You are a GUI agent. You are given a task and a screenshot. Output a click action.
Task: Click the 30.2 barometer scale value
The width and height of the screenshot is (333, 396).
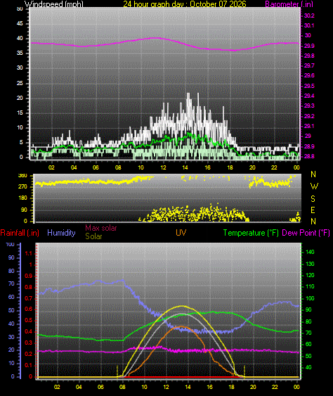pos(309,15)
